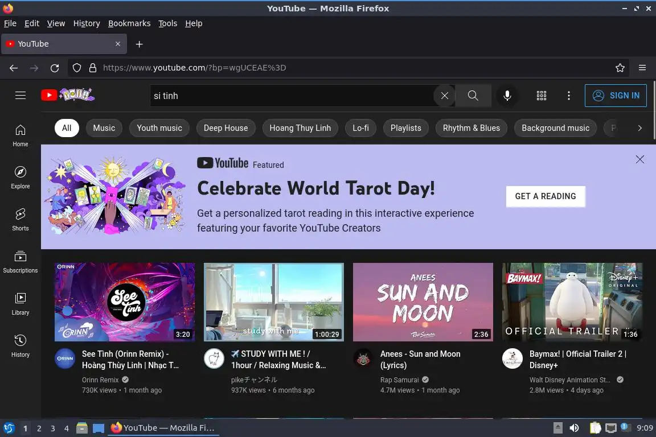Open the YouTube apps grid
Screen dimensions: 656x437
[x=542, y=96]
